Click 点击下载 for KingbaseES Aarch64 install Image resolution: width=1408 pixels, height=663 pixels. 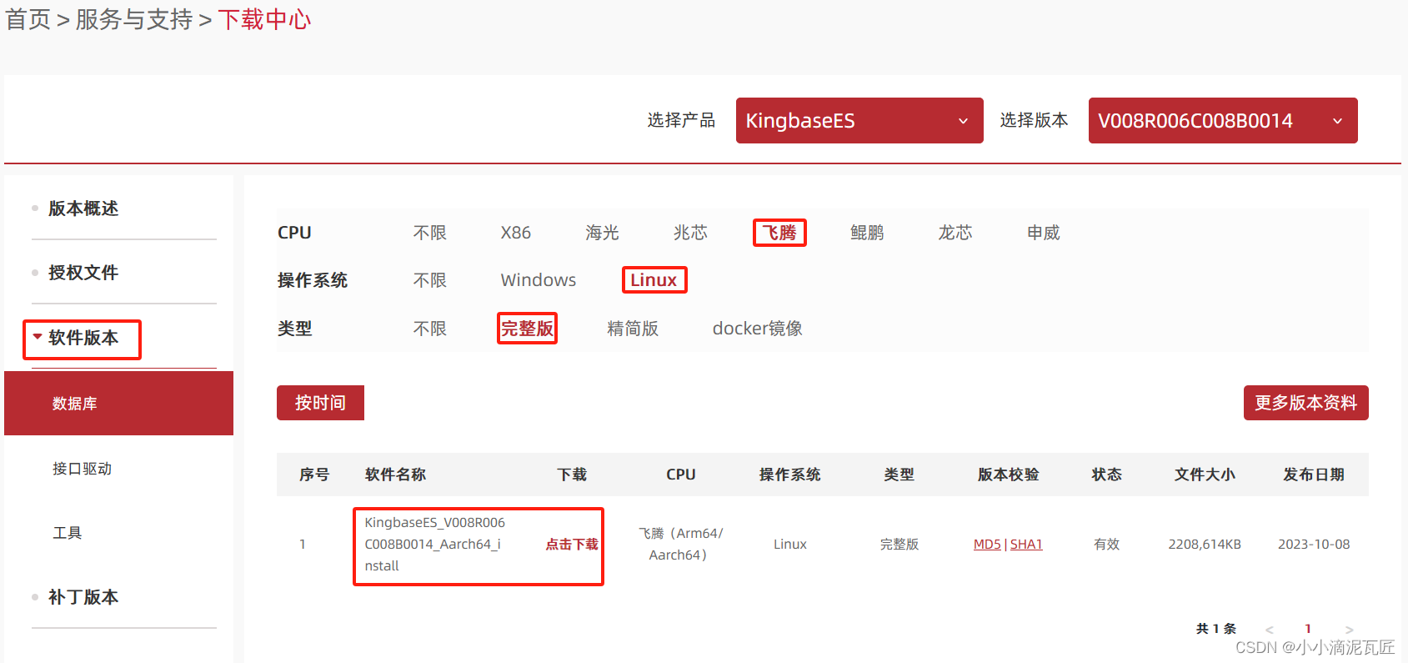click(x=572, y=545)
